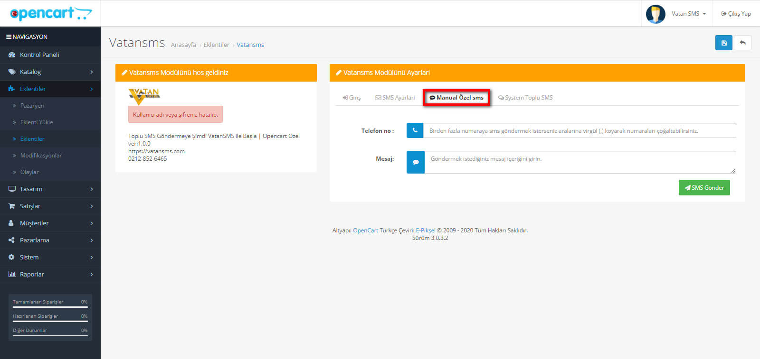Screen dimensions: 760x359
Task: Click the Vatansms breadcrumb link
Action: tap(250, 45)
